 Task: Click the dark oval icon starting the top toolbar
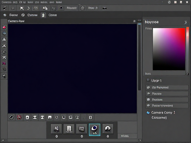click(5, 8)
